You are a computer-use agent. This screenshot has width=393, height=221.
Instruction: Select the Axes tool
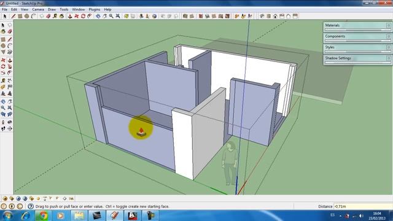(x=3, y=93)
